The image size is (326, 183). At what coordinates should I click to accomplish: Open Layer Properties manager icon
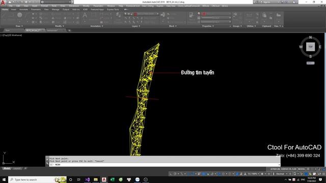pos(118,15)
